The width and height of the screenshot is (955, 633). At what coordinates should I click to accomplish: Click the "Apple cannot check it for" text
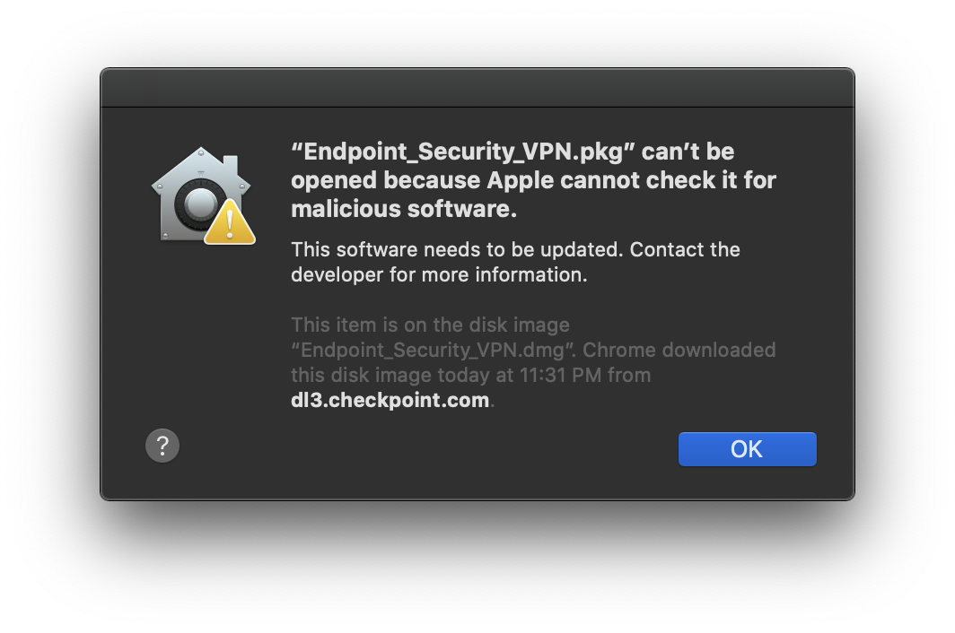pyautogui.click(x=631, y=180)
